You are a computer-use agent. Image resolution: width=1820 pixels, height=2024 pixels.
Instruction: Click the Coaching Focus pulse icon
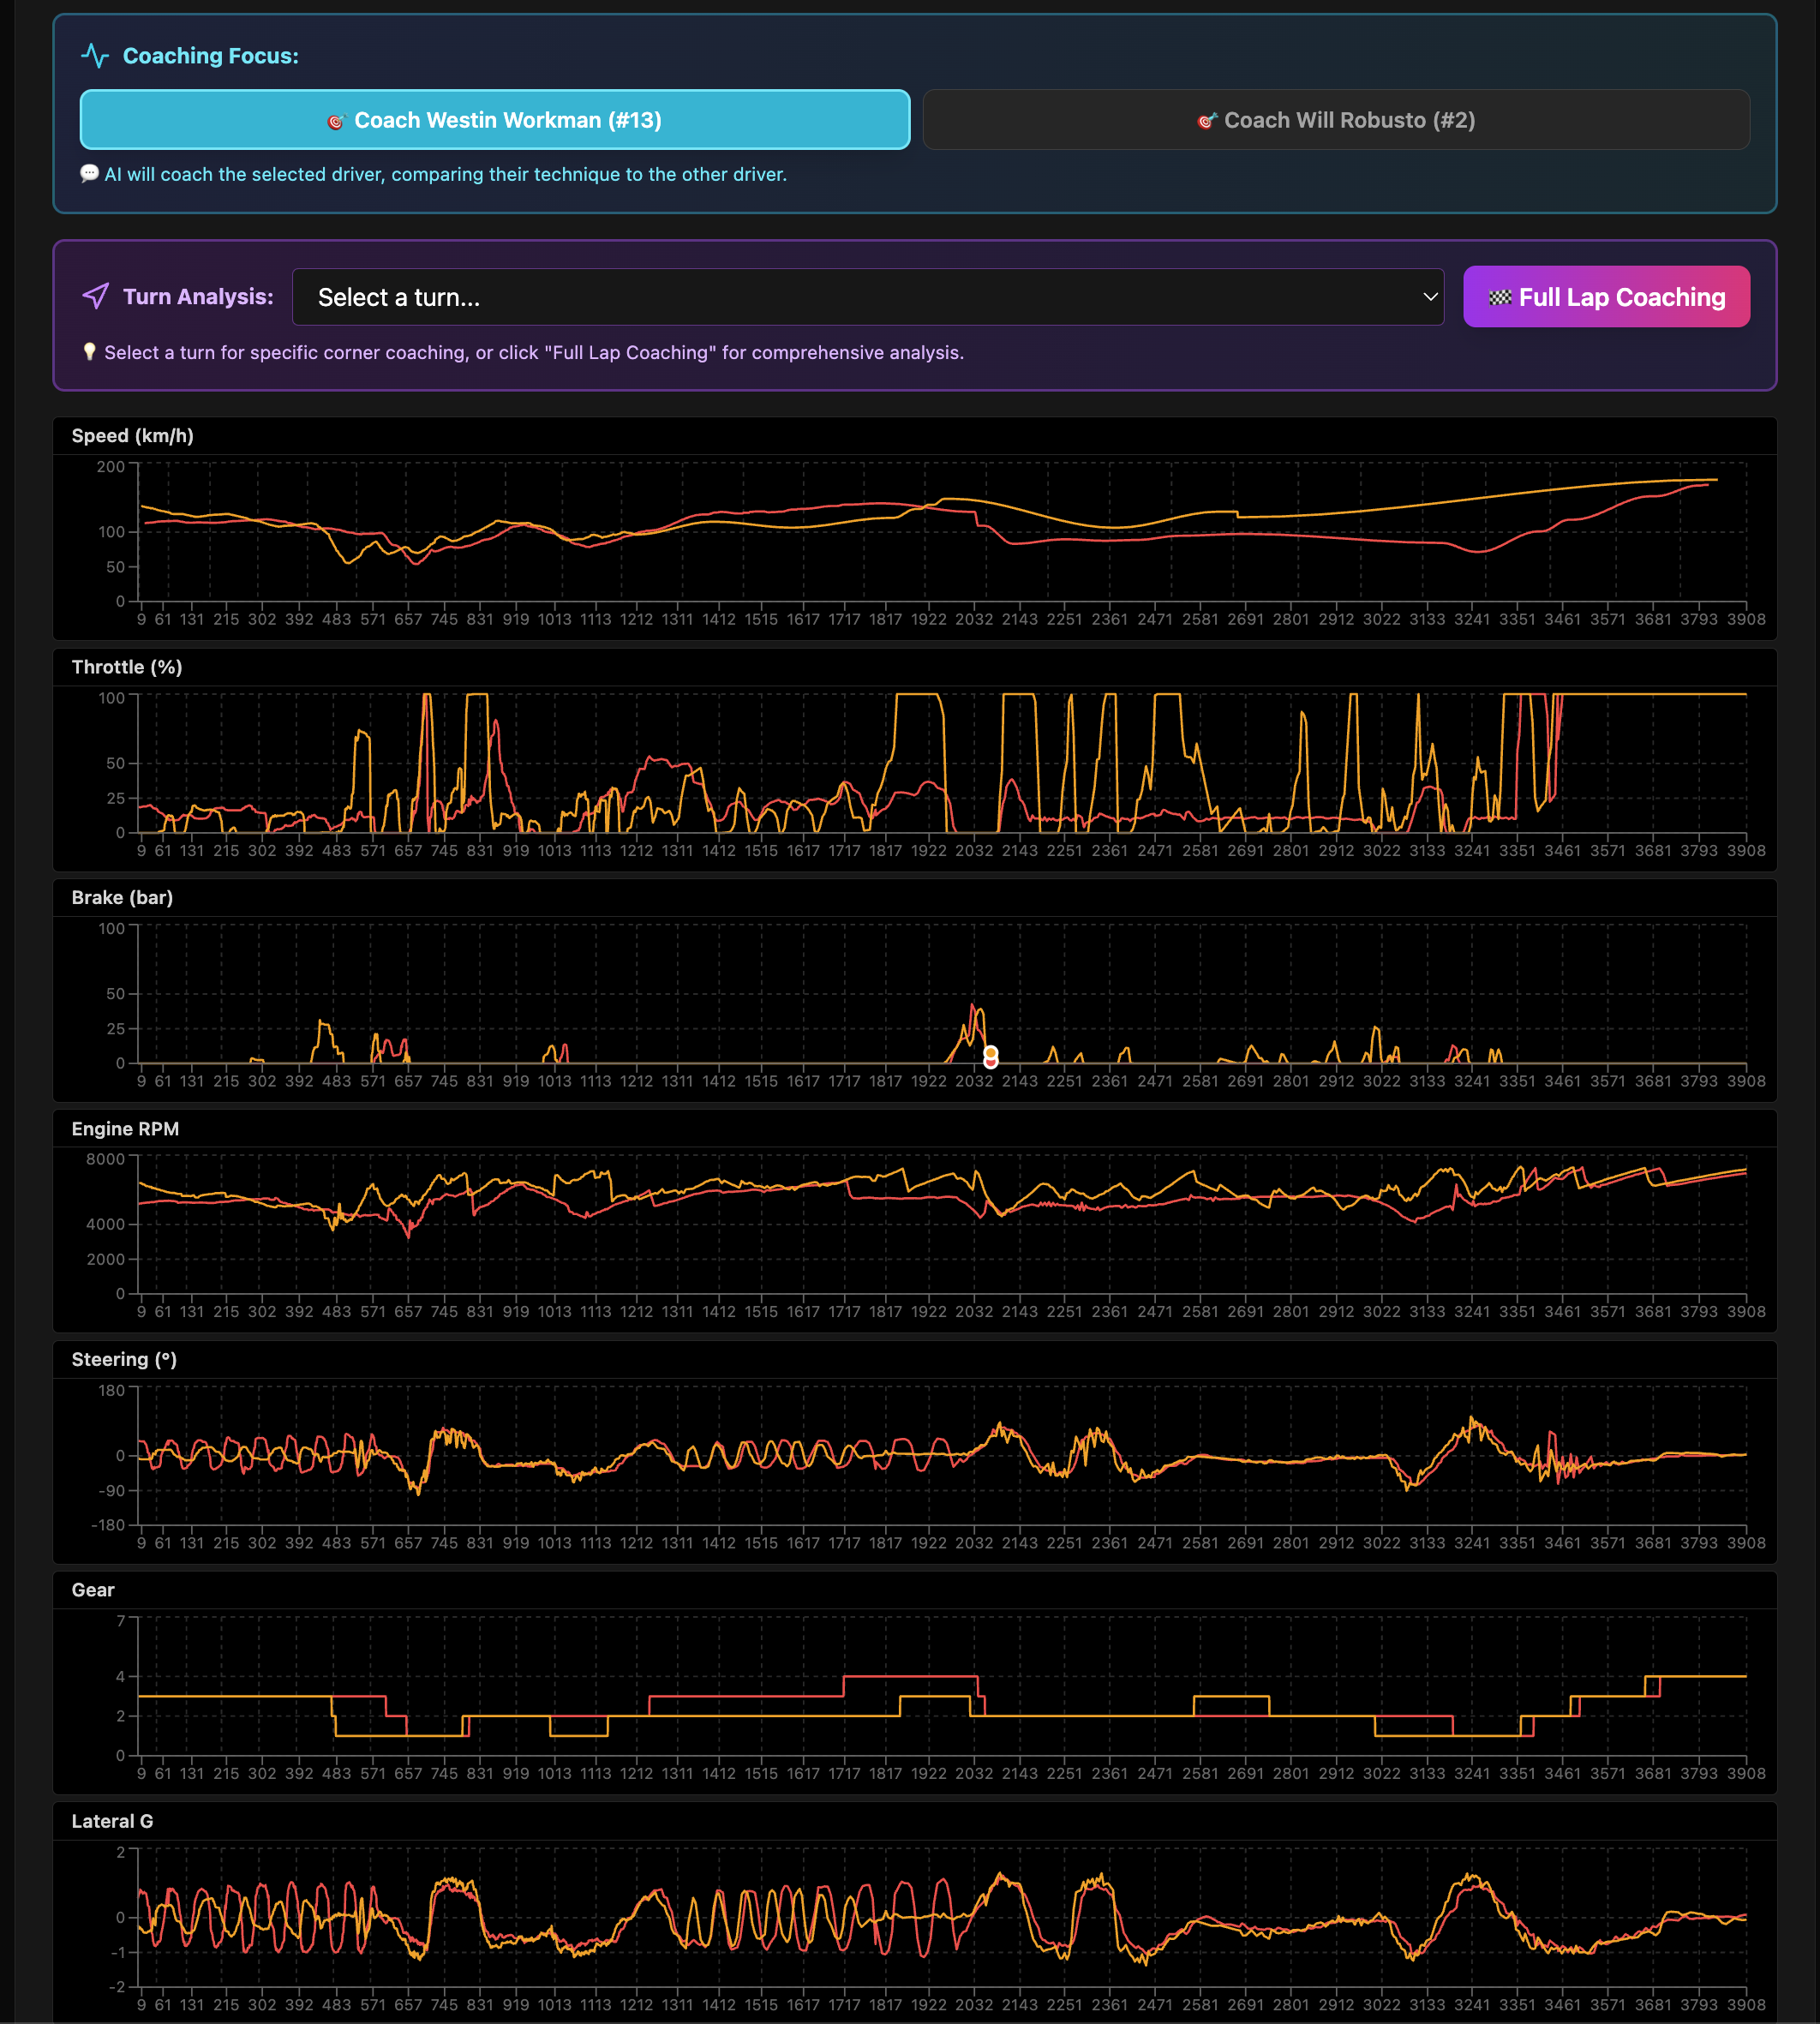click(95, 56)
